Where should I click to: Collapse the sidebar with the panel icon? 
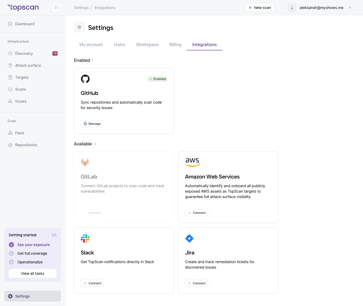point(57,8)
